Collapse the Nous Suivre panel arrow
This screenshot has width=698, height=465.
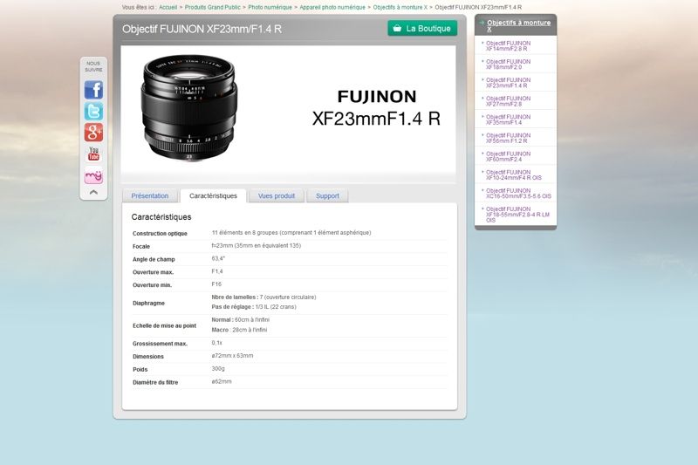(x=93, y=192)
